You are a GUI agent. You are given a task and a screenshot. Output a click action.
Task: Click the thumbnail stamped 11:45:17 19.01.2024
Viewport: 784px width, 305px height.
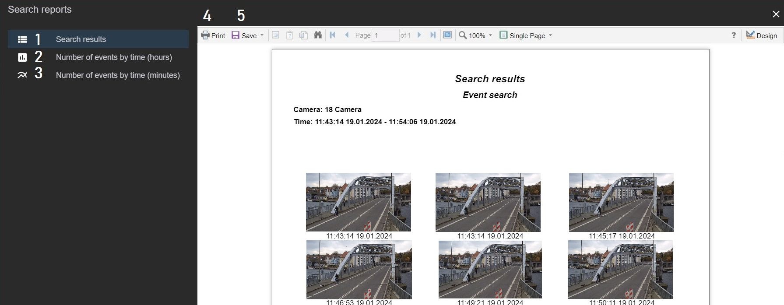pos(621,203)
